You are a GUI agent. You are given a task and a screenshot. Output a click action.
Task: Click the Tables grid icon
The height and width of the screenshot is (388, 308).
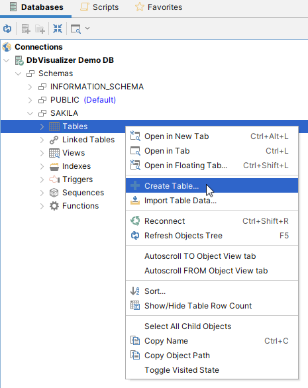54,126
